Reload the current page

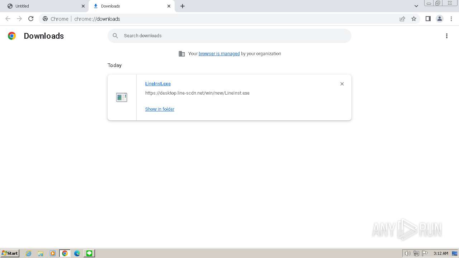coord(31,19)
